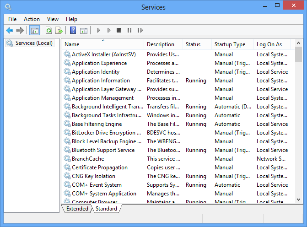The width and height of the screenshot is (307, 227).
Task: Sort services by Status column header
Action: tap(193, 44)
